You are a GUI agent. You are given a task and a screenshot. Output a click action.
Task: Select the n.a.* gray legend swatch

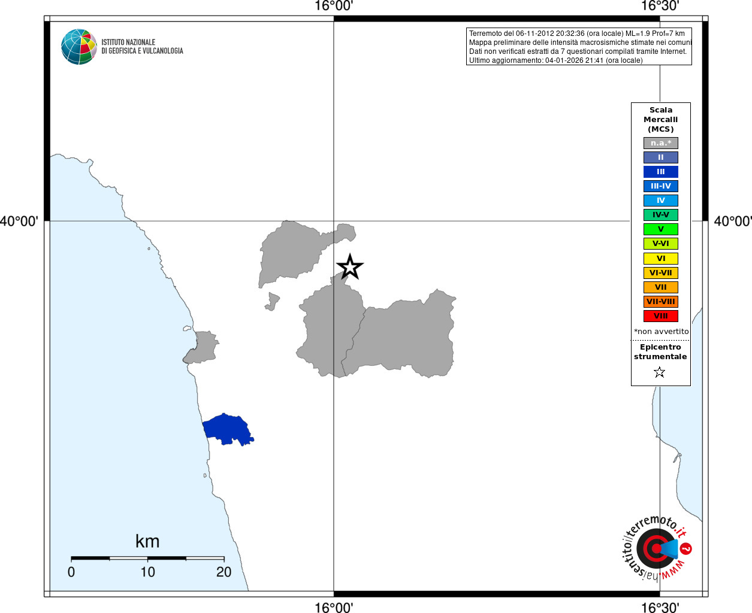(x=660, y=143)
